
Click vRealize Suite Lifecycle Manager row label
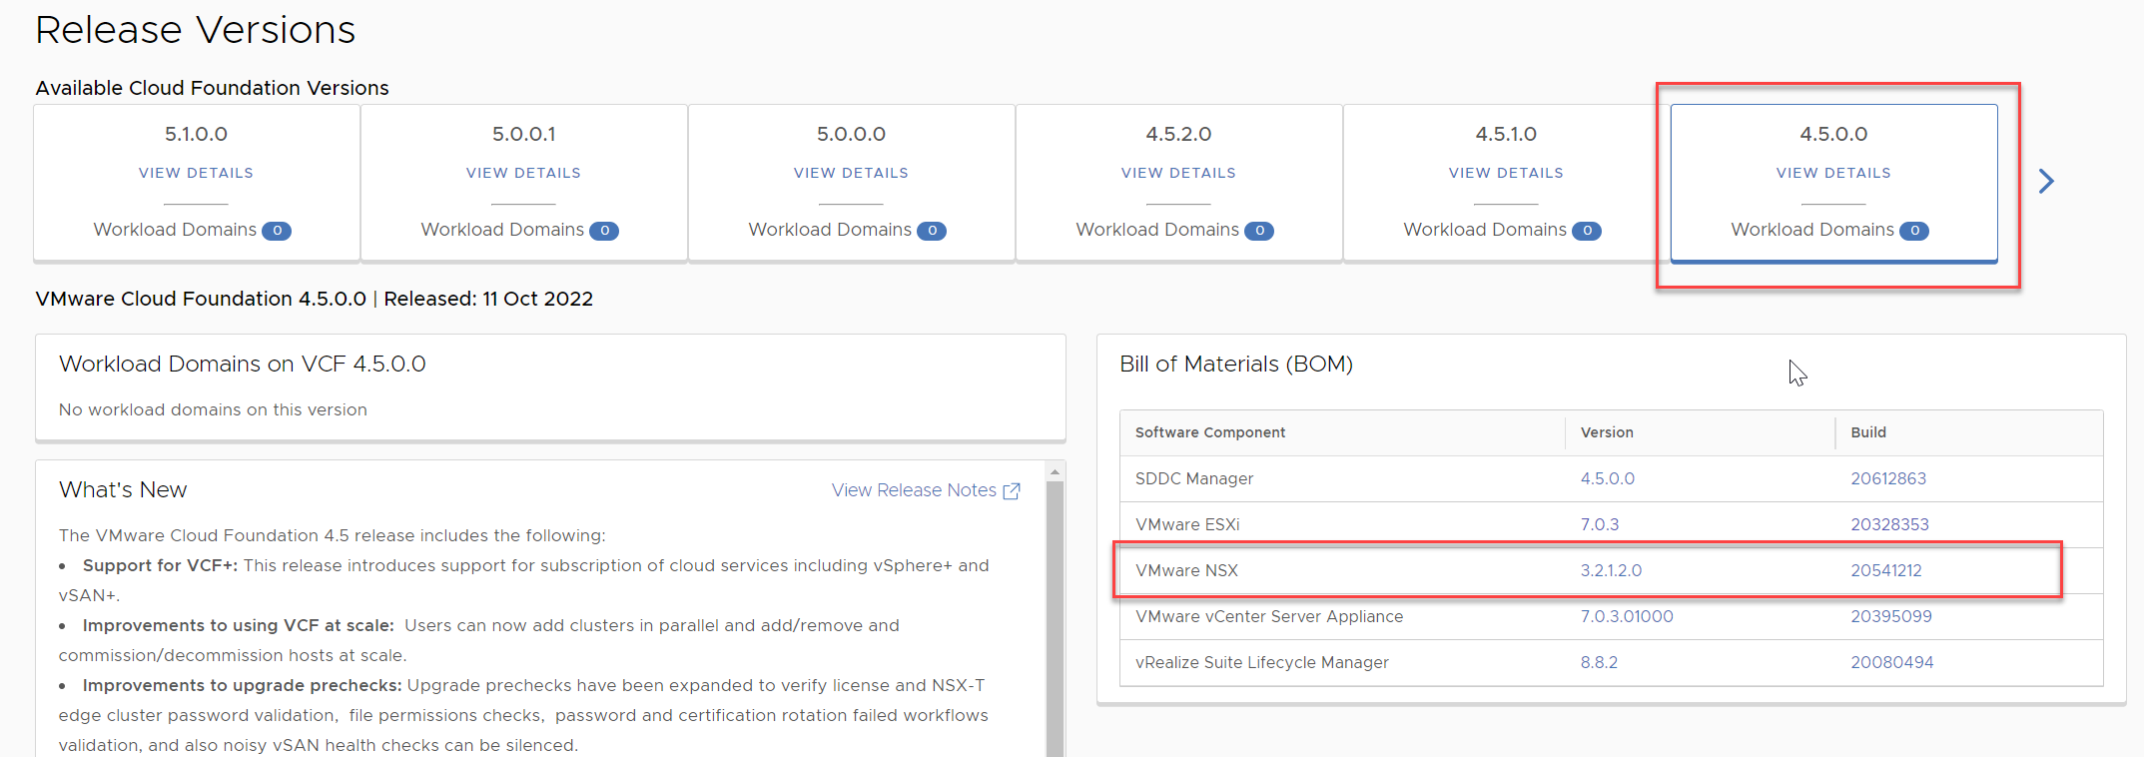(x=1262, y=662)
